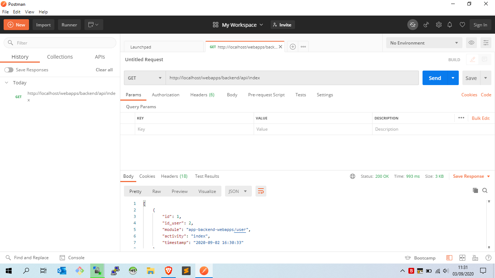Image resolution: width=495 pixels, height=278 pixels.
Task: Click the environment quick look eye icon
Action: click(x=471, y=43)
